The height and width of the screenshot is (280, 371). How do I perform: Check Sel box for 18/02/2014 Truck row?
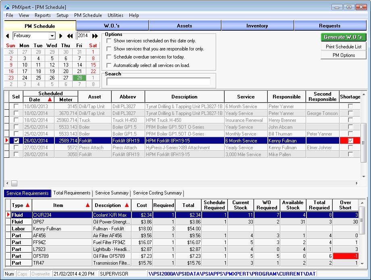16,120
